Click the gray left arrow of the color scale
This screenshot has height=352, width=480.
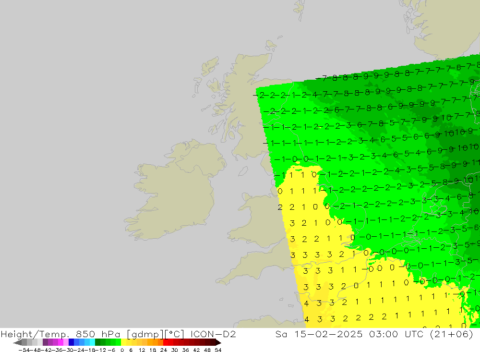coord(17,342)
